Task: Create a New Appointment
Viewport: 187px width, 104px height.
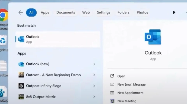Action: pos(130,93)
